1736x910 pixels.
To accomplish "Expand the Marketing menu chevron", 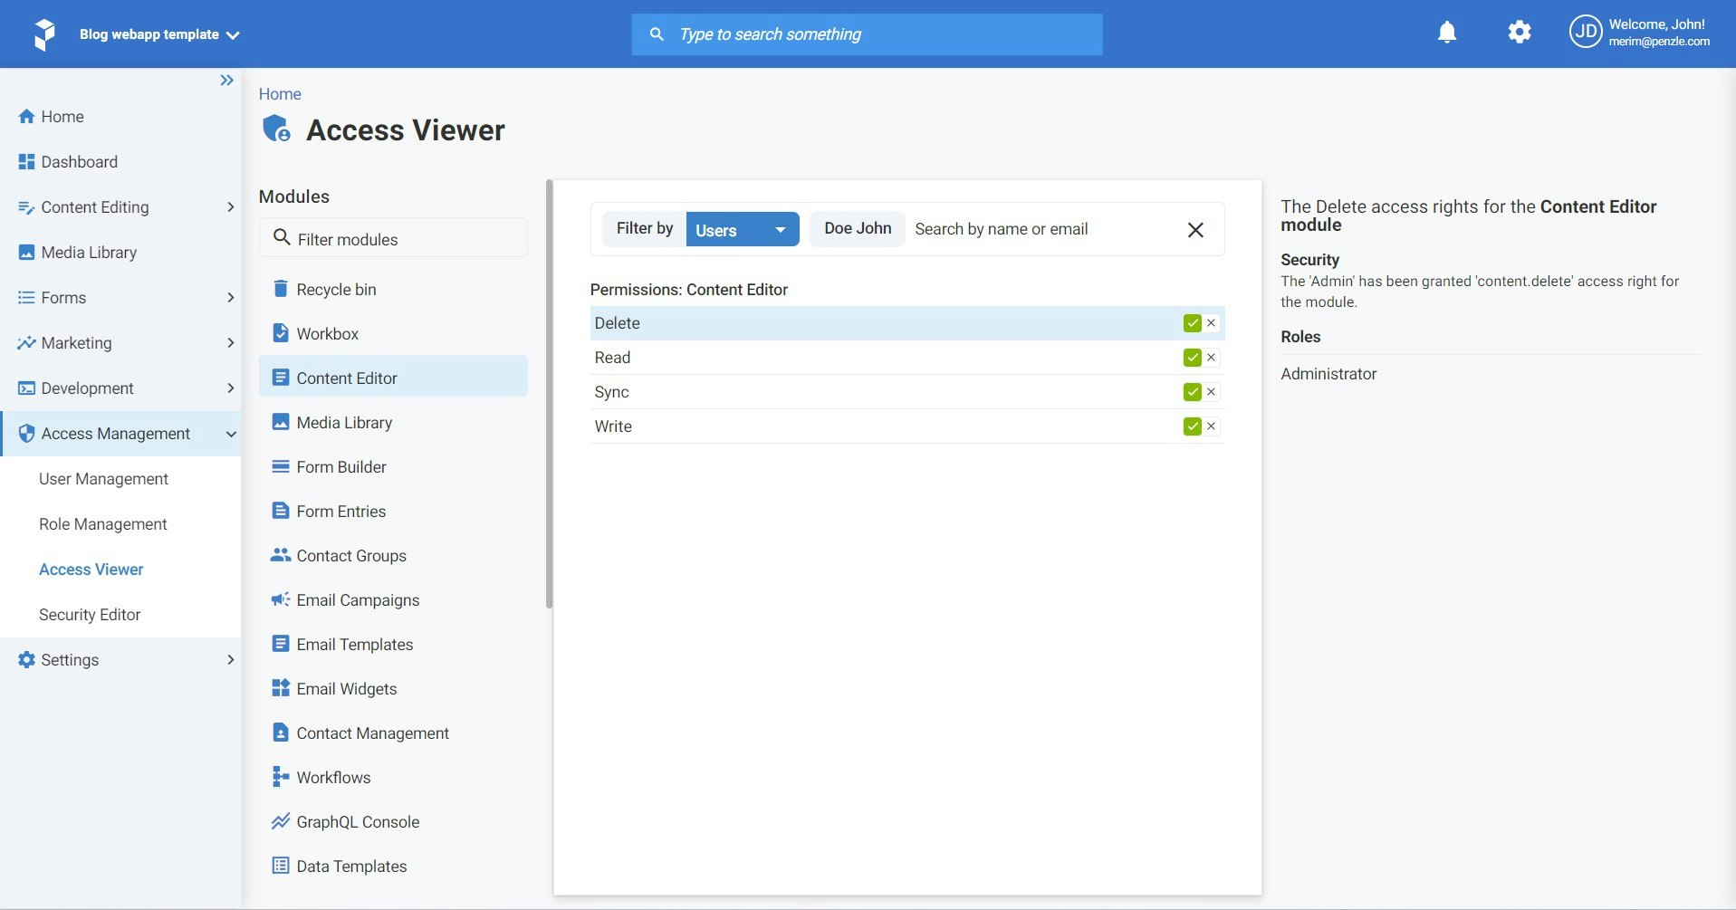I will (x=230, y=343).
